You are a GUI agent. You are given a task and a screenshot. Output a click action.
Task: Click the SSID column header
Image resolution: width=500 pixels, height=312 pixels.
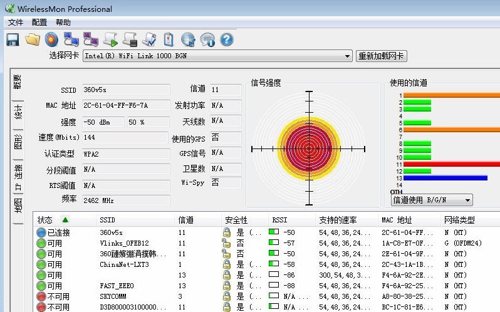coord(135,220)
